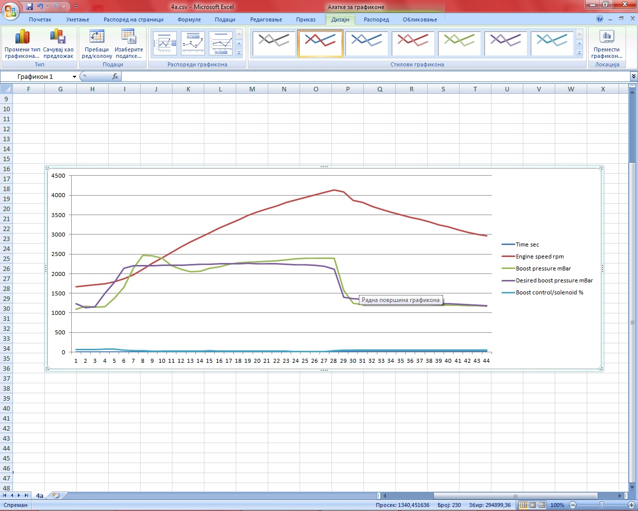Expand the chart styles gallery

[579, 53]
